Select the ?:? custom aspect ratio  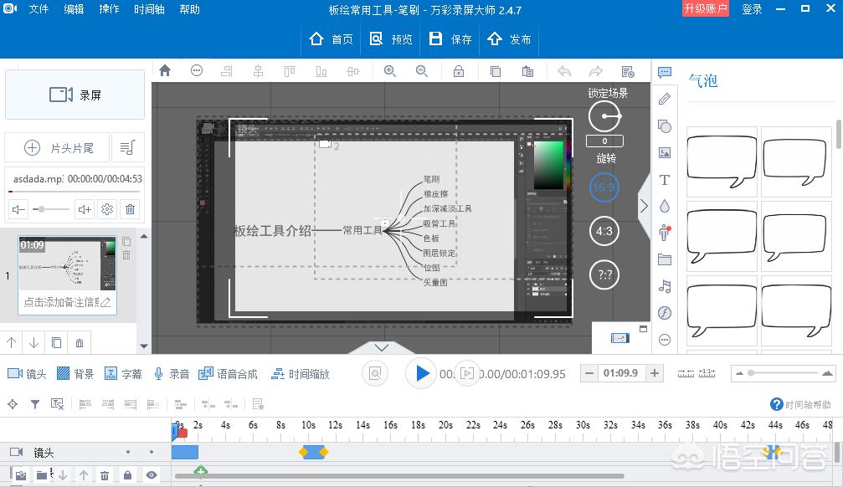[604, 274]
